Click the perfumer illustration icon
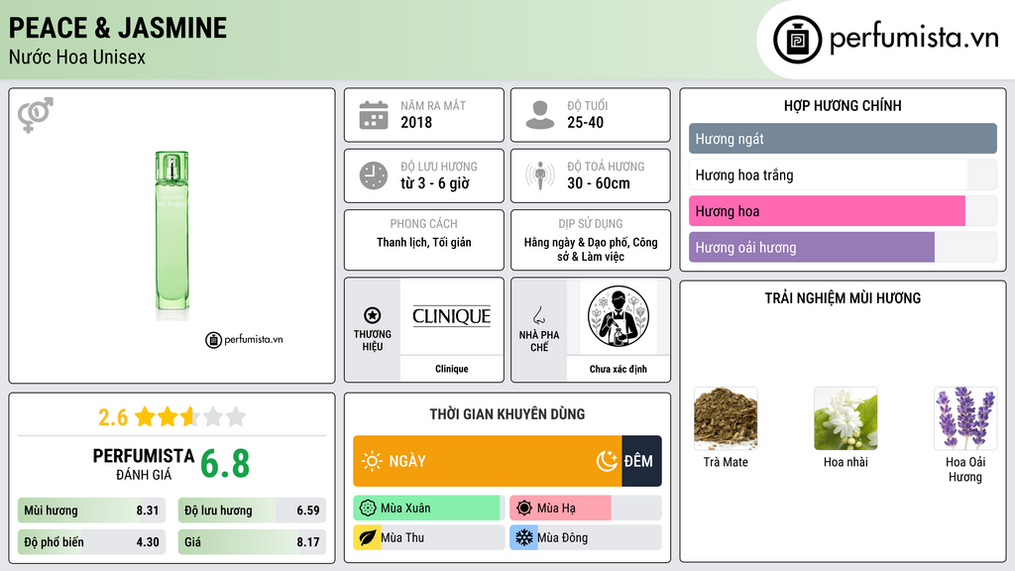Screen dimensions: 1015x571 (x=619, y=316)
